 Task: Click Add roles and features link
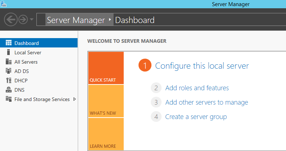pyautogui.click(x=197, y=88)
